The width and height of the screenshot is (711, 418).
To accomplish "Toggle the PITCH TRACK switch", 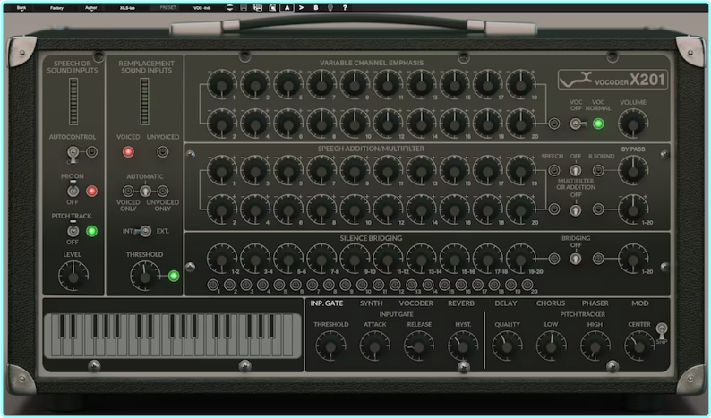I will point(73,231).
